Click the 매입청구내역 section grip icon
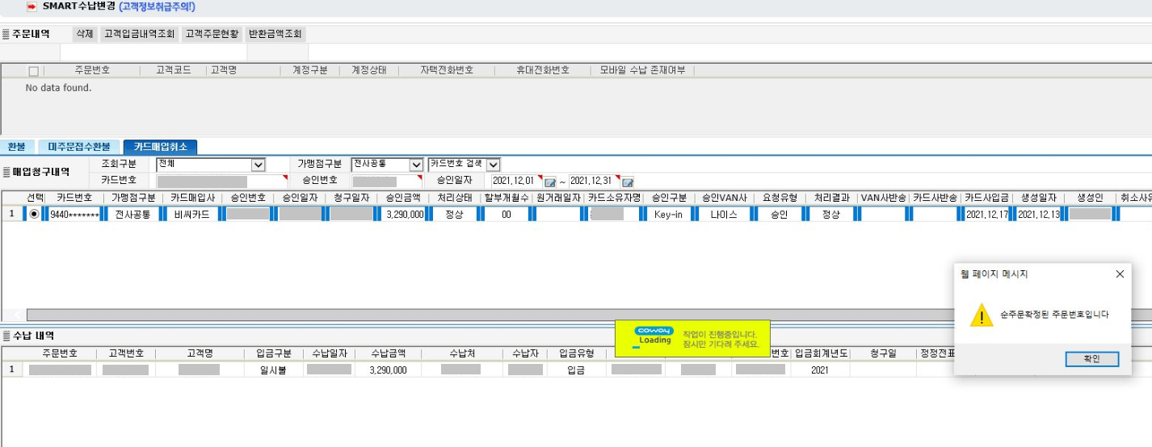This screenshot has width=1152, height=447. (x=6, y=172)
